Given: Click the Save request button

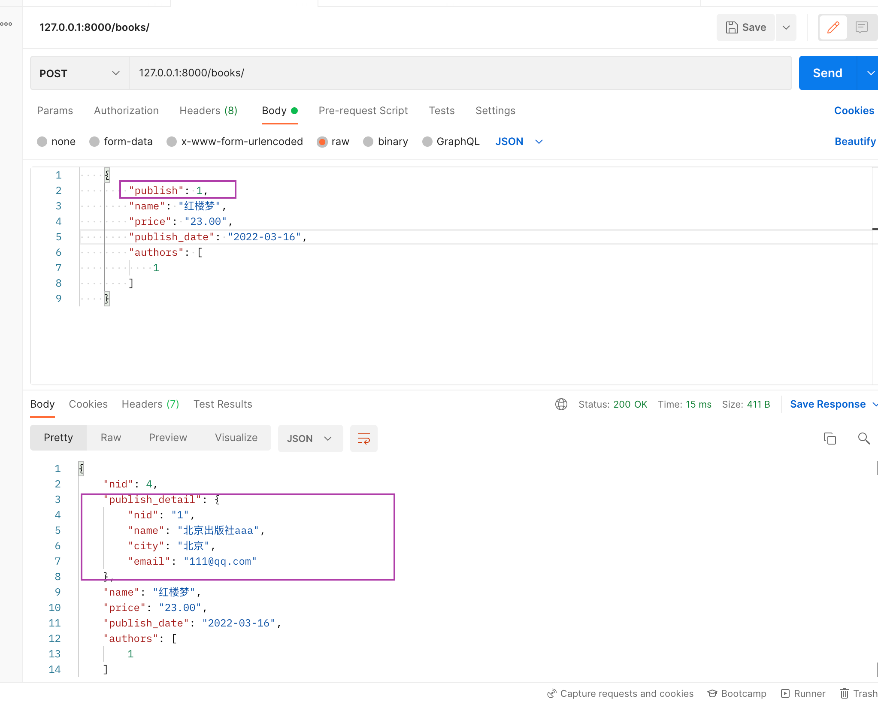Looking at the screenshot, I should coord(745,27).
